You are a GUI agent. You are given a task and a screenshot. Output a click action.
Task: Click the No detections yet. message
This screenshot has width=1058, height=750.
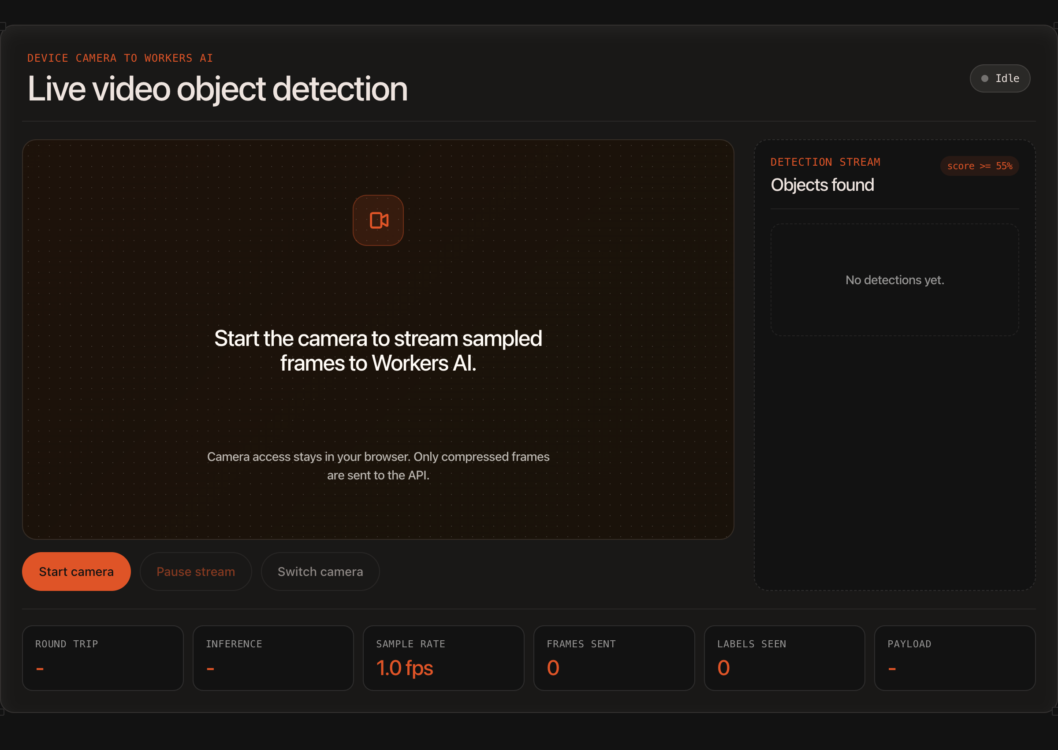point(894,280)
